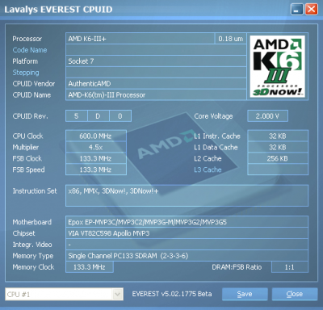
Task: Click Single Channel PC133 SDRAM memory type
Action: 187,256
